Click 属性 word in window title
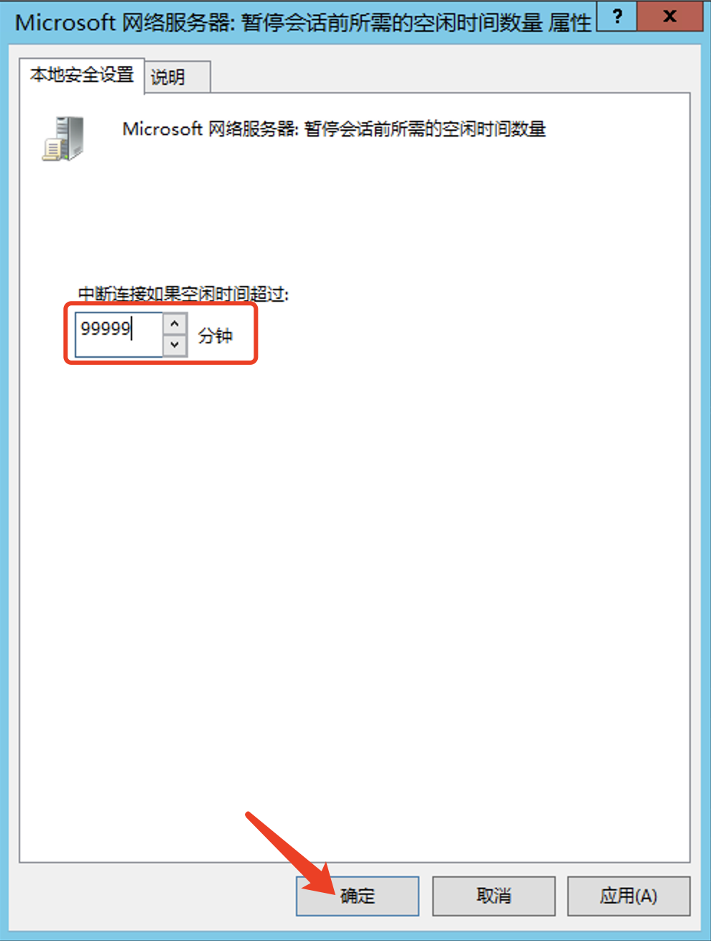711x941 pixels. [570, 22]
